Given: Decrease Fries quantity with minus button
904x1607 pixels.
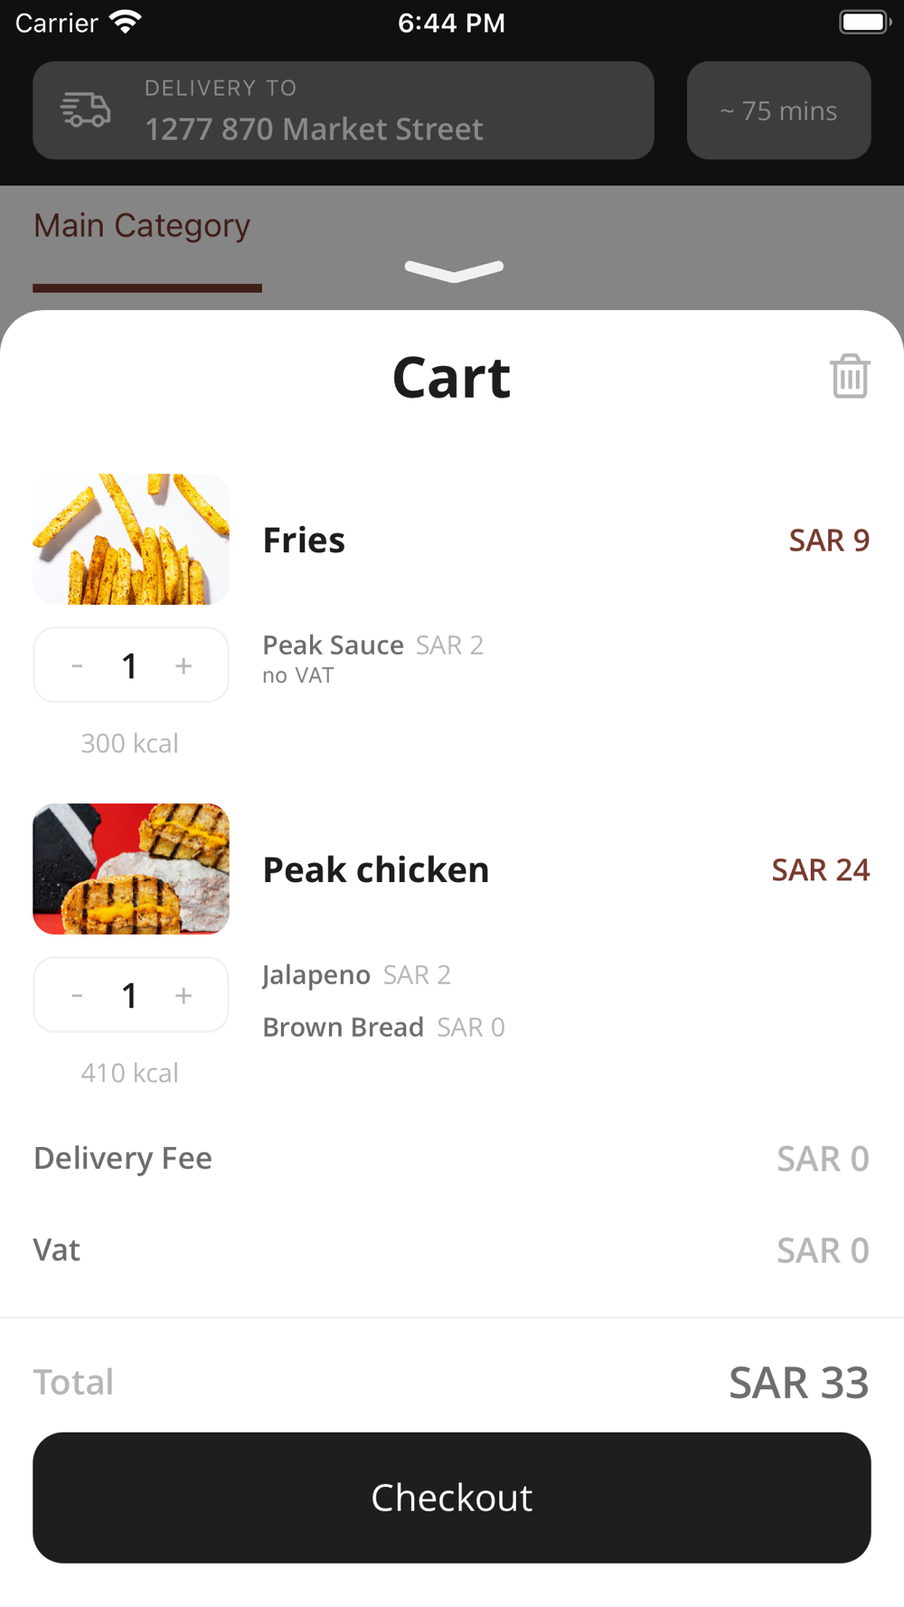Looking at the screenshot, I should pos(78,666).
